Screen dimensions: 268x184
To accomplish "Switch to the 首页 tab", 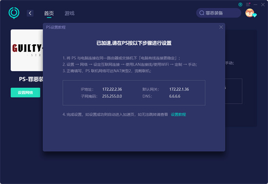I will coord(49,13).
